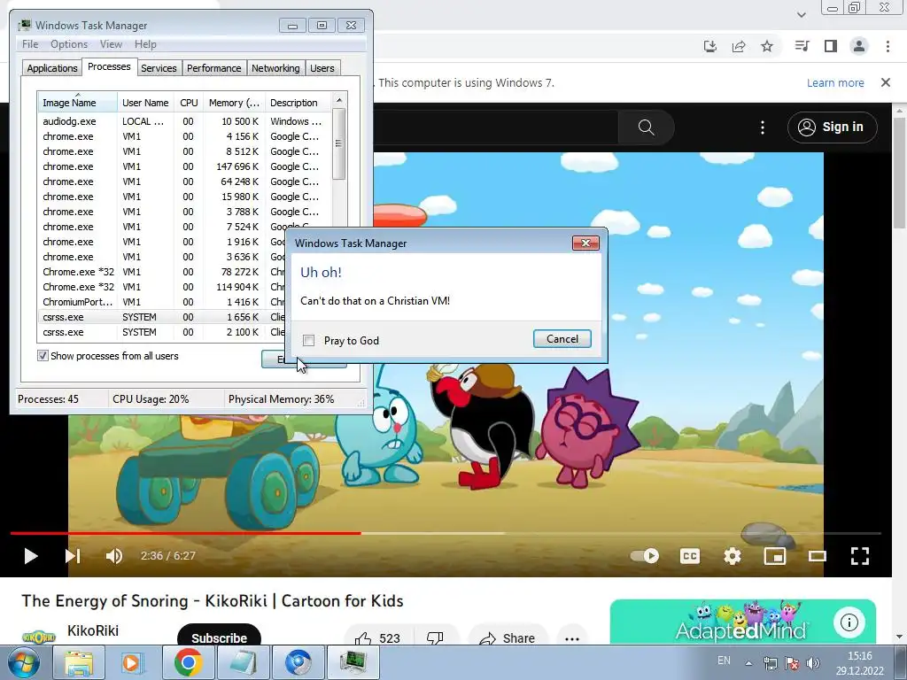The width and height of the screenshot is (907, 680).
Task: Open Task Manager Help menu
Action: [x=145, y=44]
